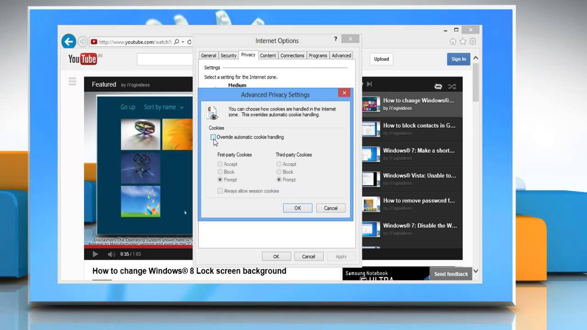Open the address bar autocomplete dropdown arrow

point(183,42)
